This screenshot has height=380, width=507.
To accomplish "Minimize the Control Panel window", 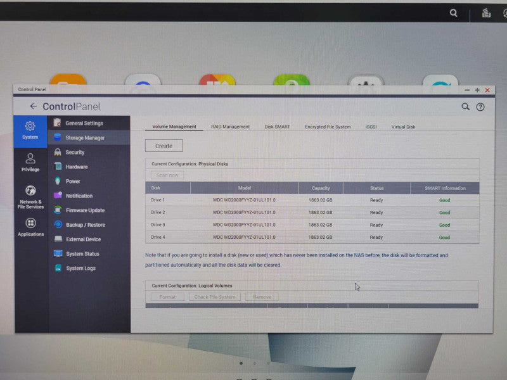I will (467, 90).
